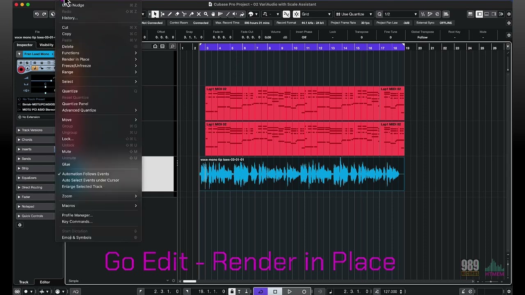Select the Erase tool
Viewport: 525px width, 295px height.
(x=177, y=14)
